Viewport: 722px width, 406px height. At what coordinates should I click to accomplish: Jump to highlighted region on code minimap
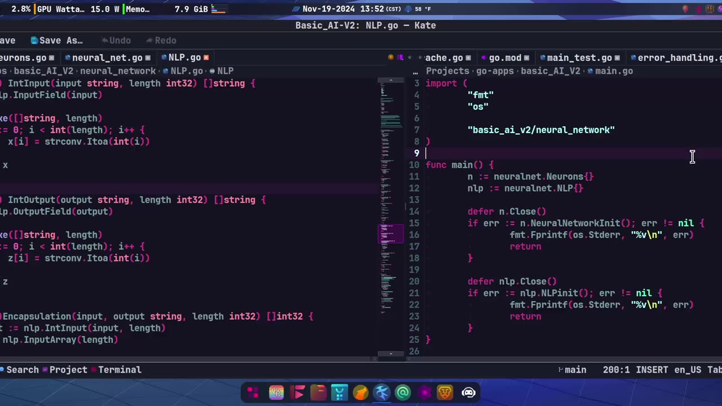pos(390,234)
